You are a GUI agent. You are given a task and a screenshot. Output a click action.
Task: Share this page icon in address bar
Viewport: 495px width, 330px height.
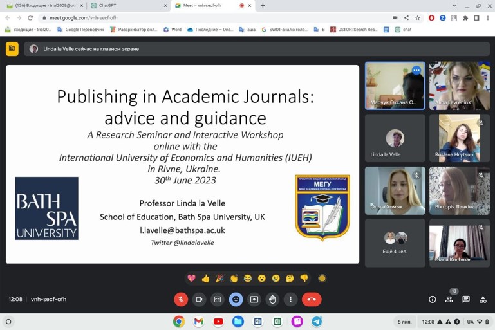[406, 18]
